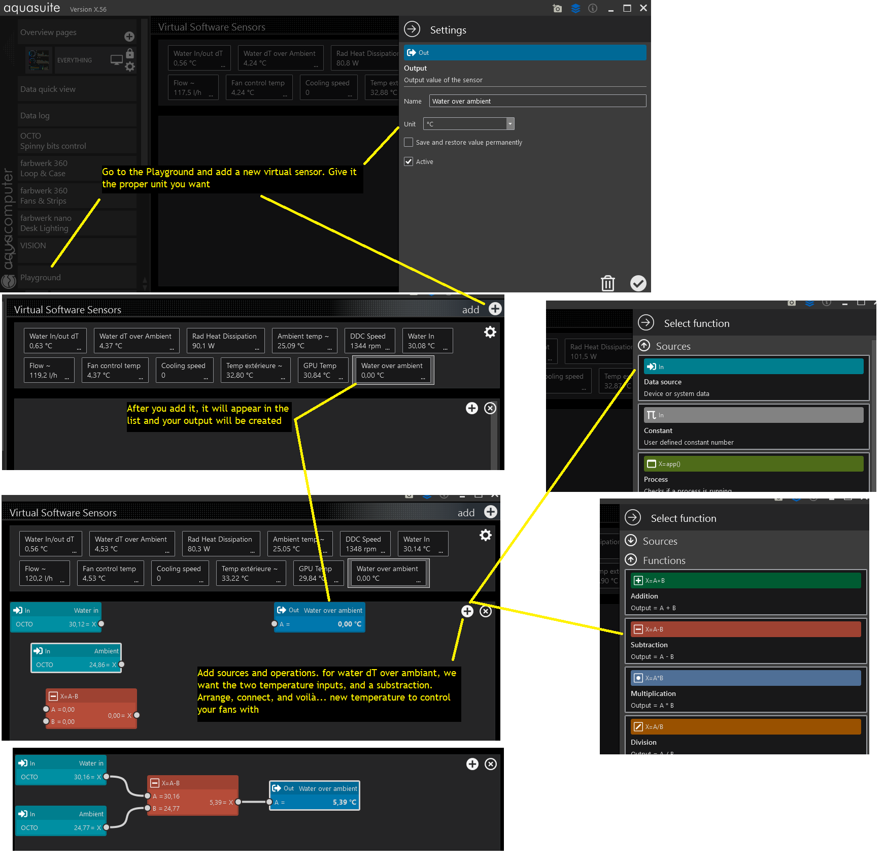Choose Multiplication X=A*B function
This screenshot has height=863, width=885.
(x=746, y=689)
